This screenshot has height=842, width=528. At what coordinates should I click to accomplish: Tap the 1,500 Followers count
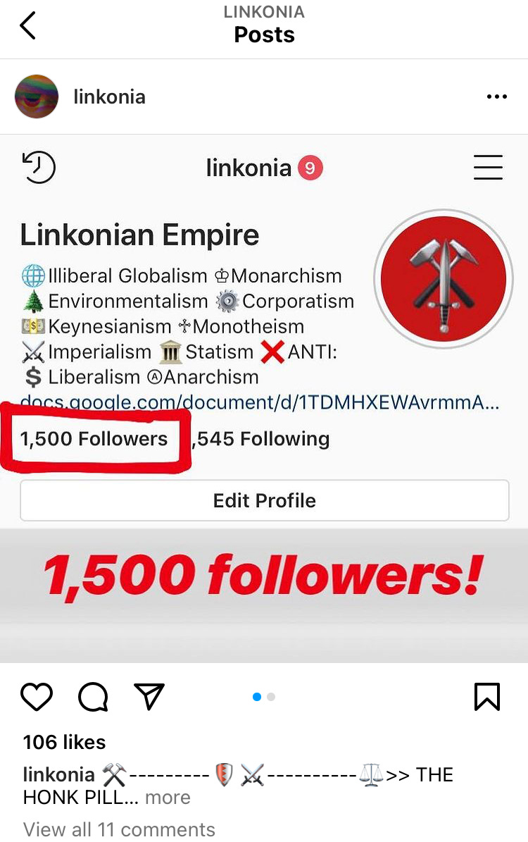click(94, 439)
